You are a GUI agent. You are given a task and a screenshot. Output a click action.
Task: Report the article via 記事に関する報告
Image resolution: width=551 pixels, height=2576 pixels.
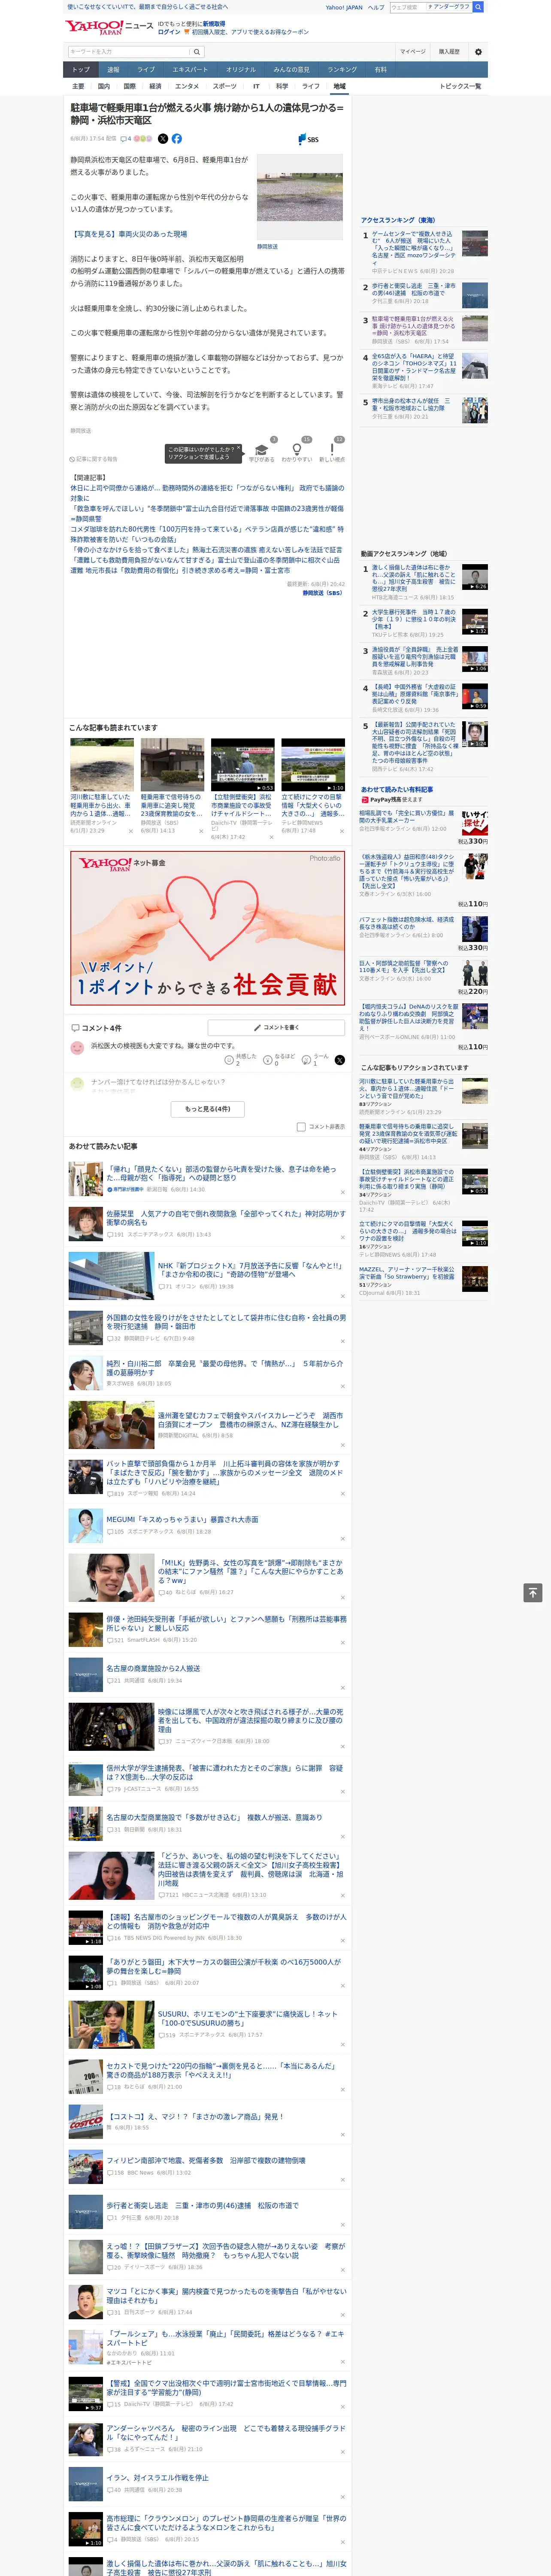(x=94, y=459)
